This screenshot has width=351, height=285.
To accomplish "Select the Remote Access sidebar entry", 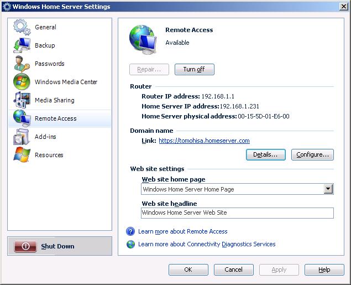I will pyautogui.click(x=60, y=118).
